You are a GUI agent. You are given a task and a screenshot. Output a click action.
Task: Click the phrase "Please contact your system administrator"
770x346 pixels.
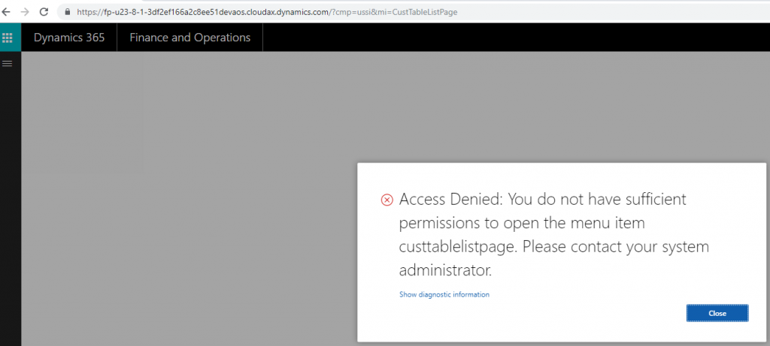tap(554, 258)
